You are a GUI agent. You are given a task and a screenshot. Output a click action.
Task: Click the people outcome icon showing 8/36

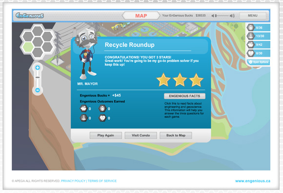[251, 28]
